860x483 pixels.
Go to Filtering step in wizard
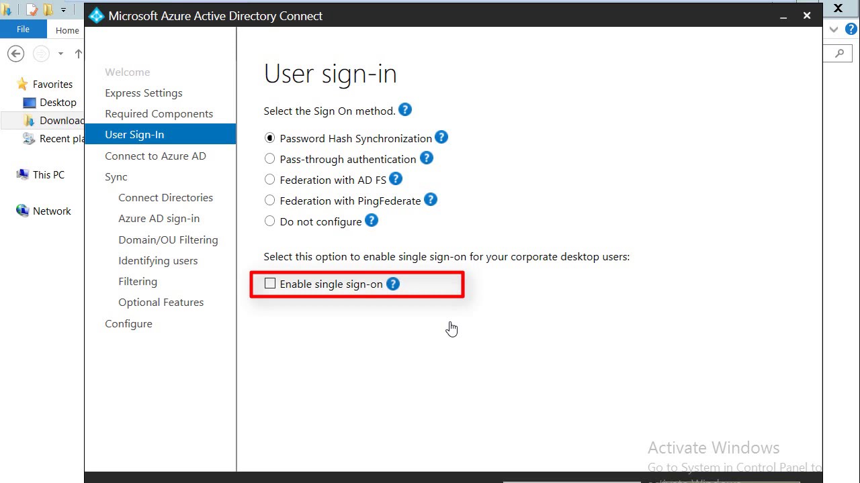click(x=138, y=281)
